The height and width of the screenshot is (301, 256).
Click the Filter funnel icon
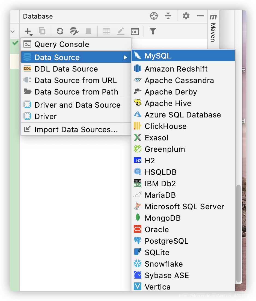click(153, 31)
